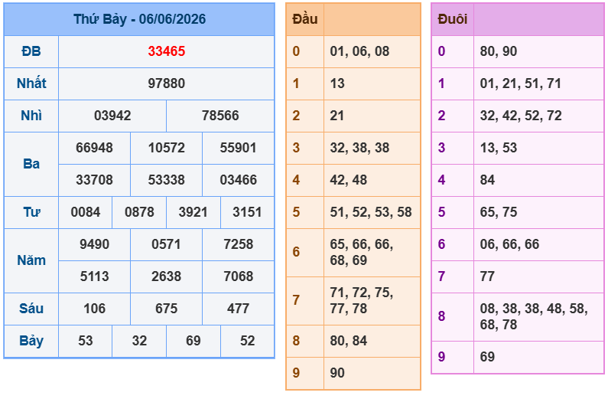Select fifth prize number 7258

coord(238,244)
